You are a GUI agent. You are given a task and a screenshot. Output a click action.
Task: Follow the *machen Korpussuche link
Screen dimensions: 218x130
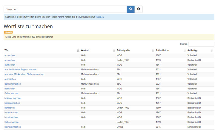click(99, 17)
